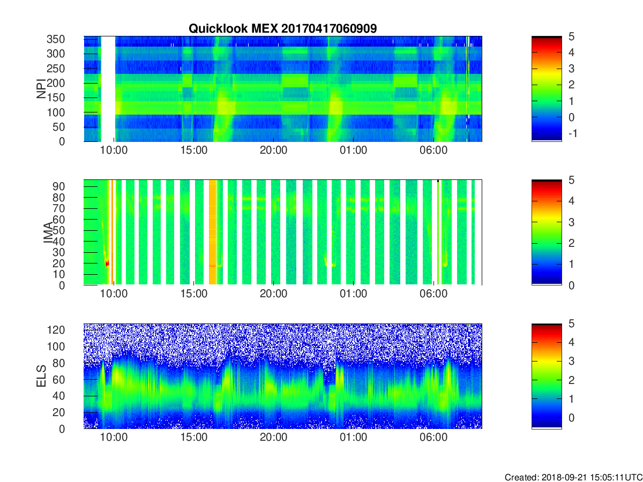Click the ELS panel color bar
Image resolution: width=643 pixels, height=482 pixels.
point(547,376)
